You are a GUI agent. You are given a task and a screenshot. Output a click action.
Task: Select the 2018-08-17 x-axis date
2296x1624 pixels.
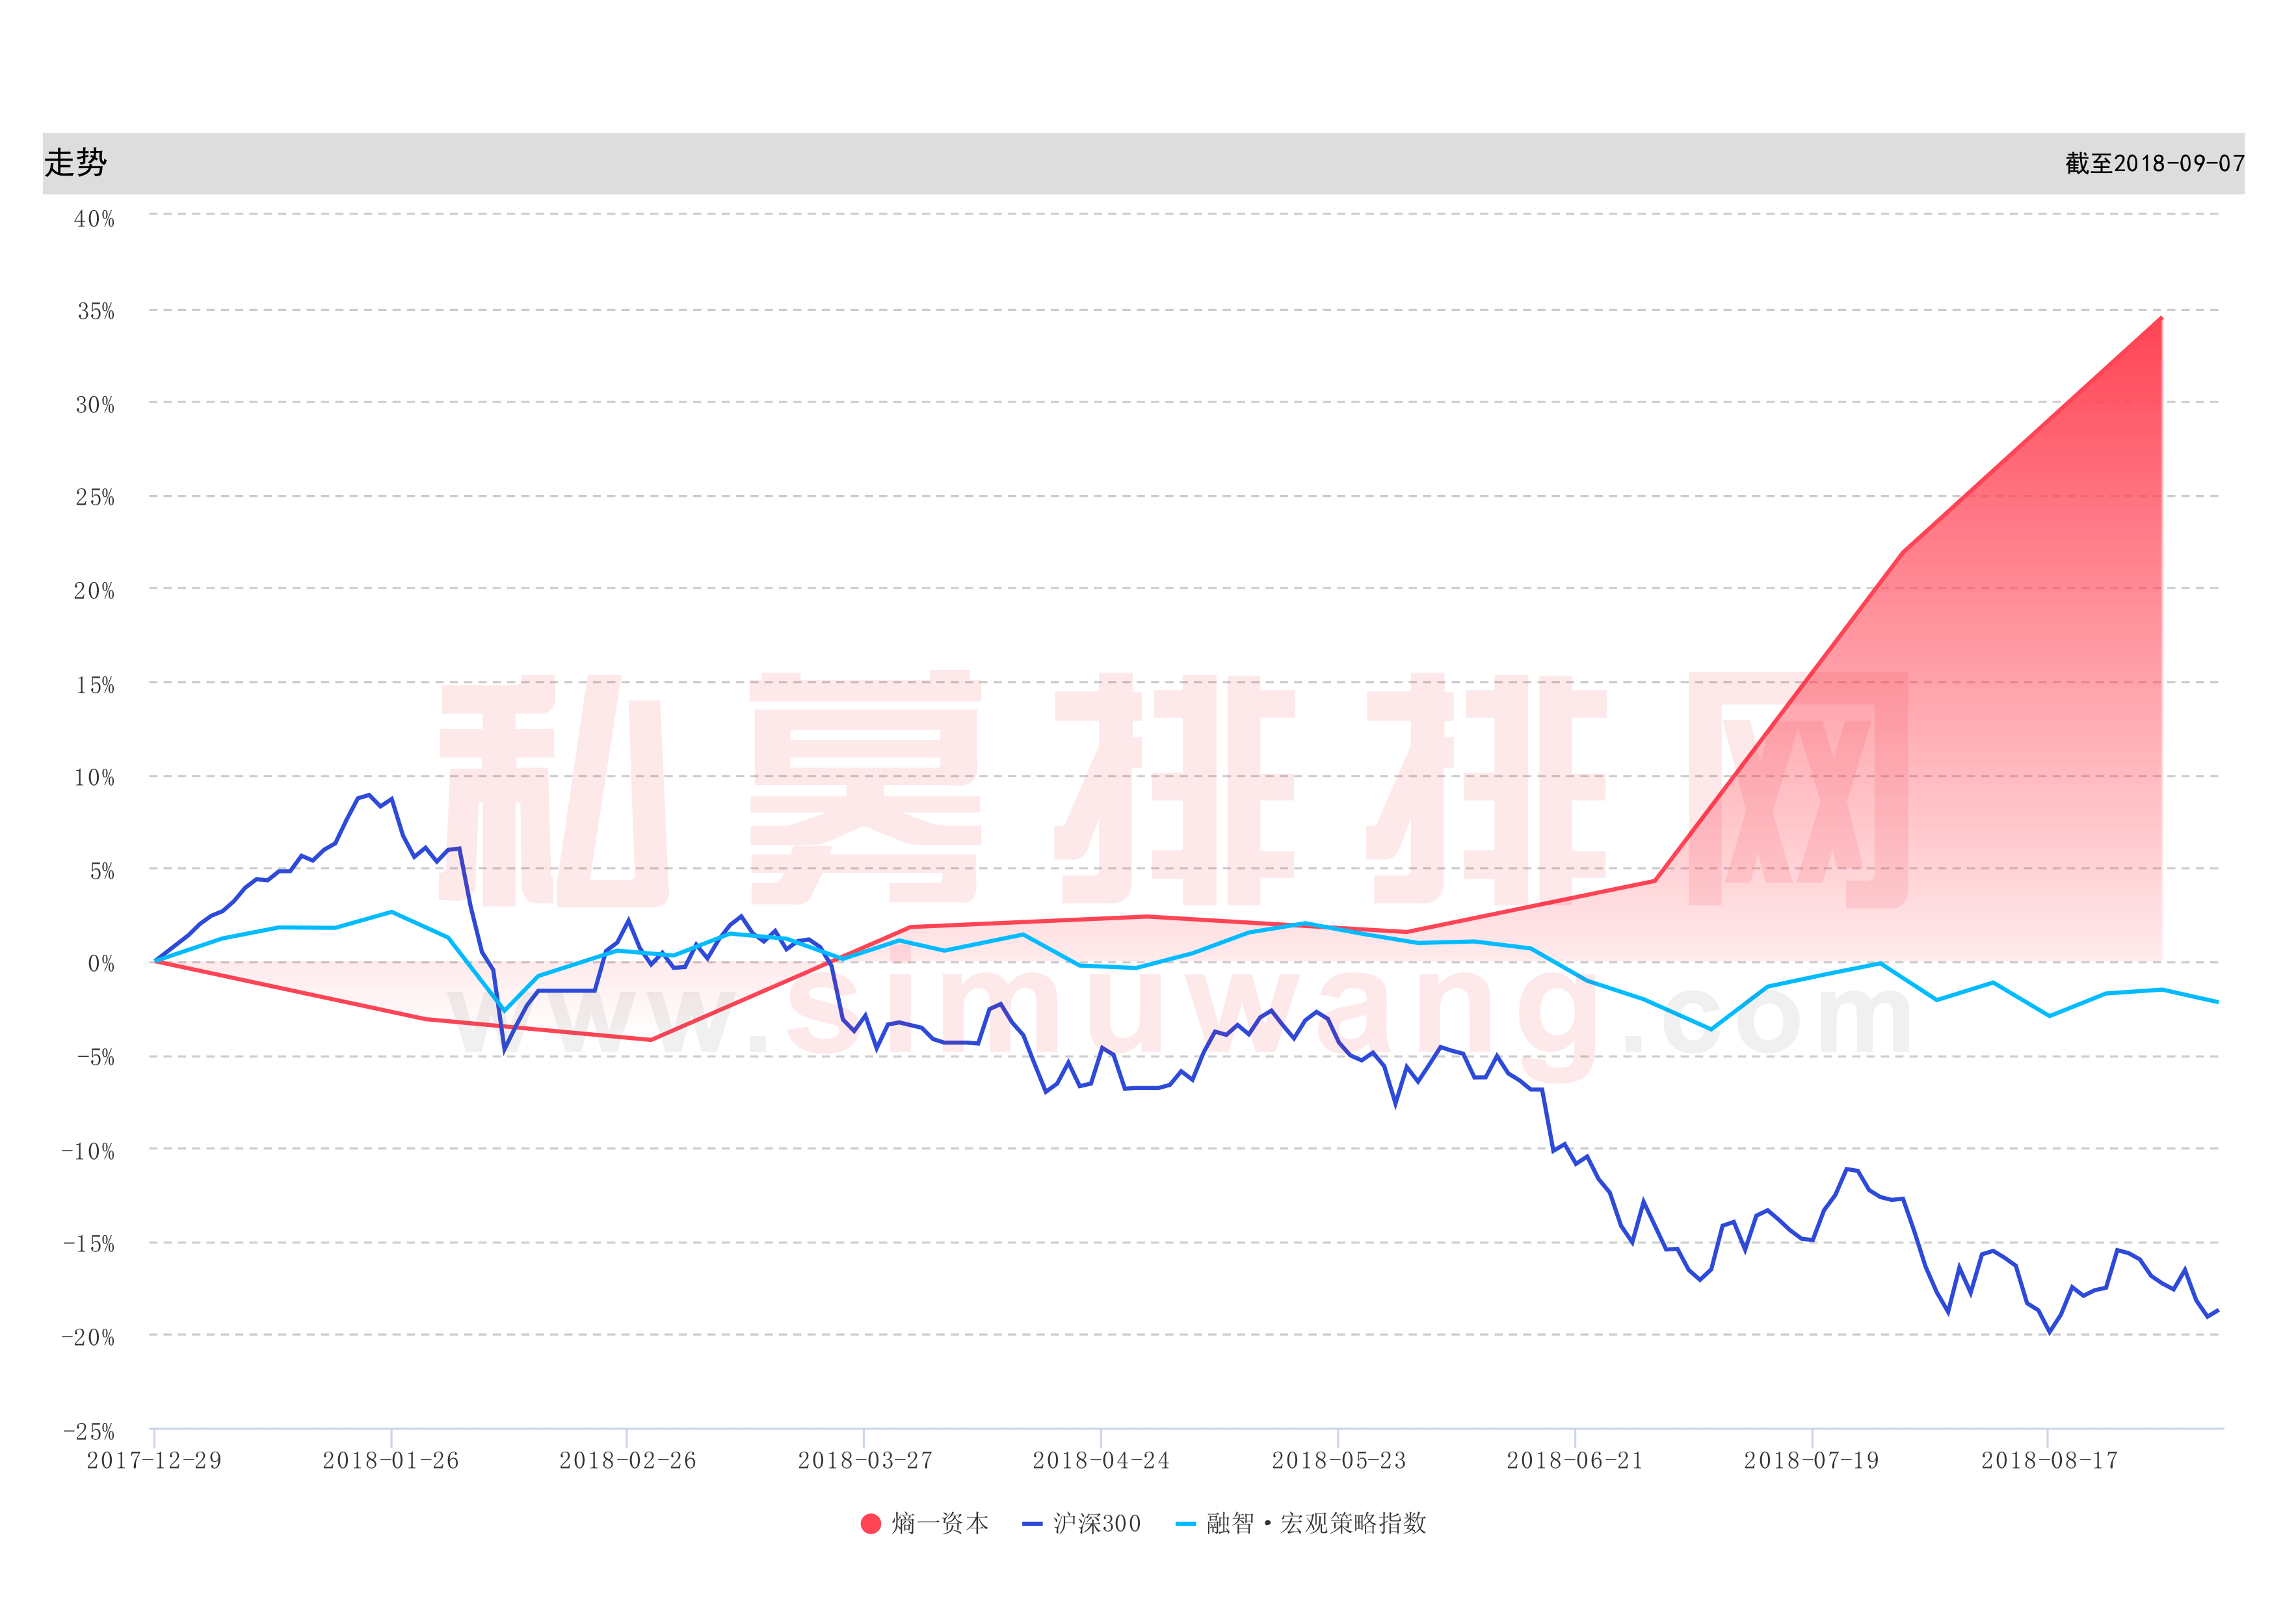(x=2049, y=1460)
